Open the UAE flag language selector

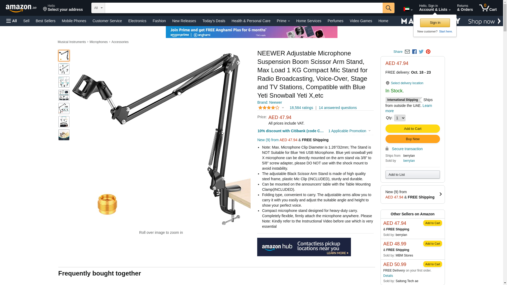[408, 9]
